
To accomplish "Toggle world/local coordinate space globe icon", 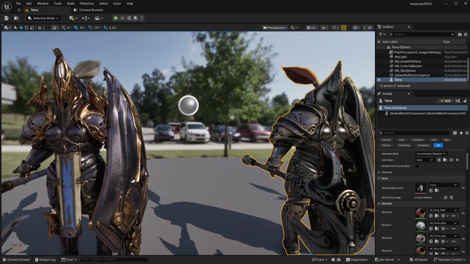I will point(40,27).
